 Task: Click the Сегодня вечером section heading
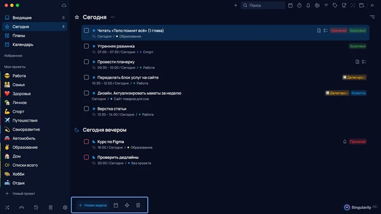tap(104, 130)
